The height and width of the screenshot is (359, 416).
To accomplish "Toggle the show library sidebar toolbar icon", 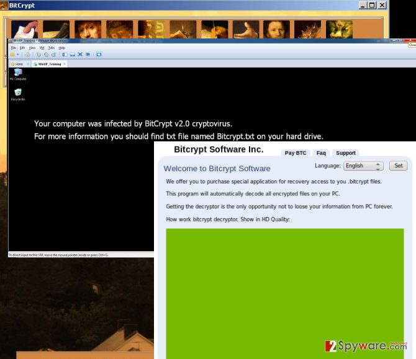I will click(65, 55).
